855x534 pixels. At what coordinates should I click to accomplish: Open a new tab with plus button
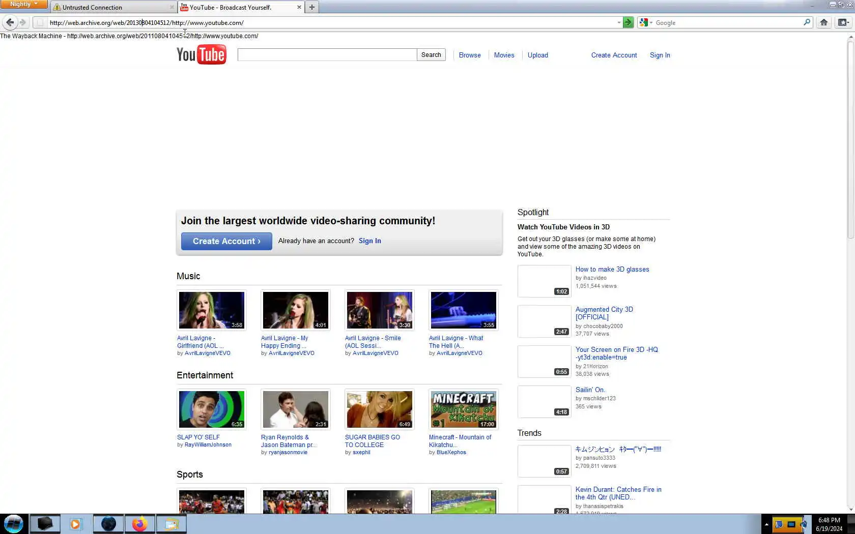(312, 7)
